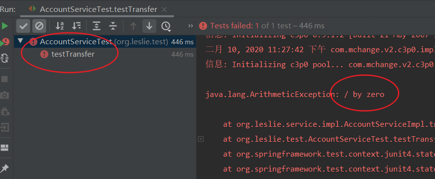Collapse the AccountServiceTest tree node
Viewport: 435px width, 179px height.
pos(20,42)
